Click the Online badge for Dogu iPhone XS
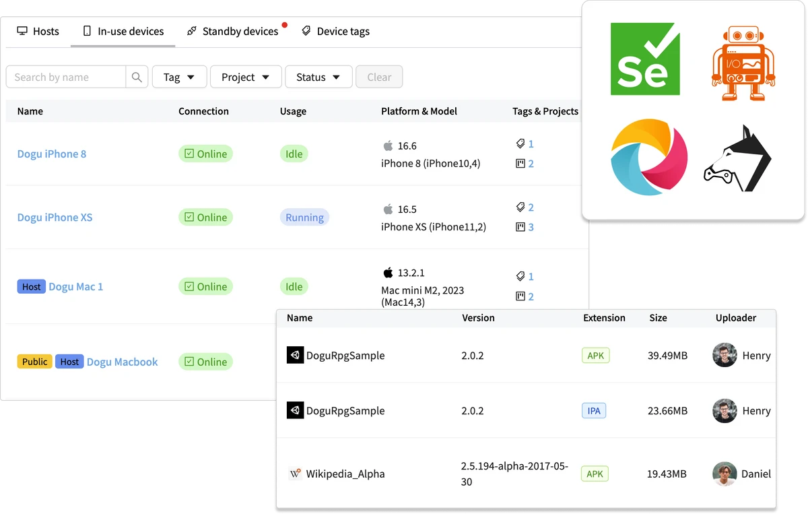Viewport: 808px width, 514px height. (205, 217)
